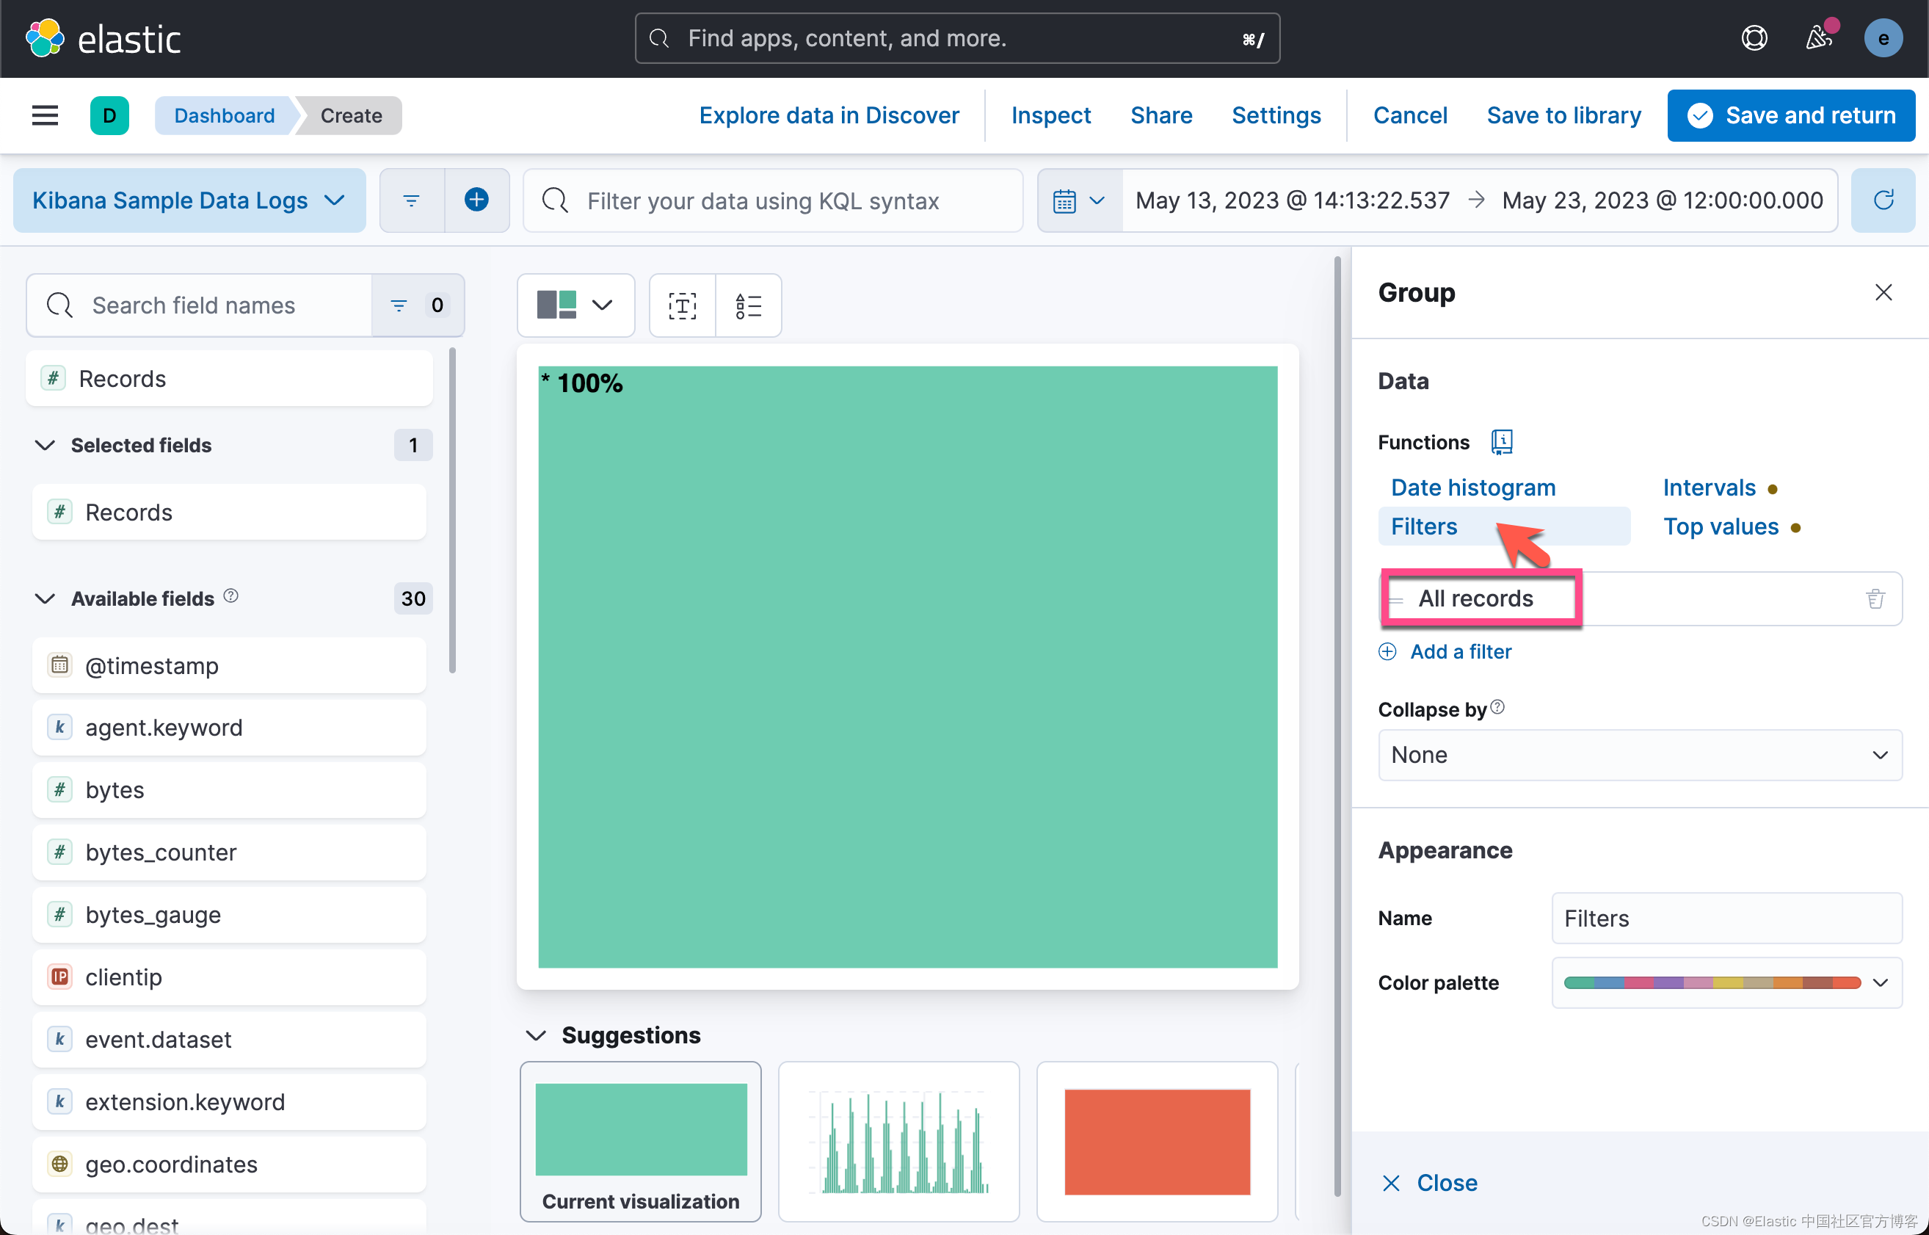Viewport: 1929px width, 1235px height.
Task: Close the Group panel with X
Action: [1883, 293]
